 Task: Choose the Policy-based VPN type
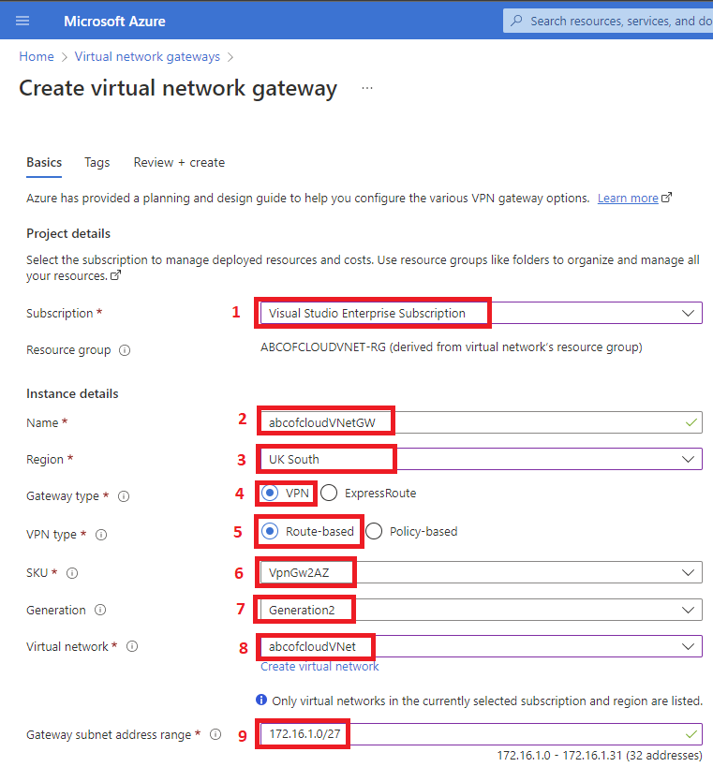coord(374,531)
